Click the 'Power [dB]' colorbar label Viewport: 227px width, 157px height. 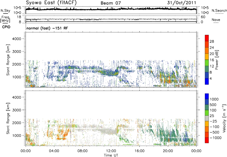point(217,60)
